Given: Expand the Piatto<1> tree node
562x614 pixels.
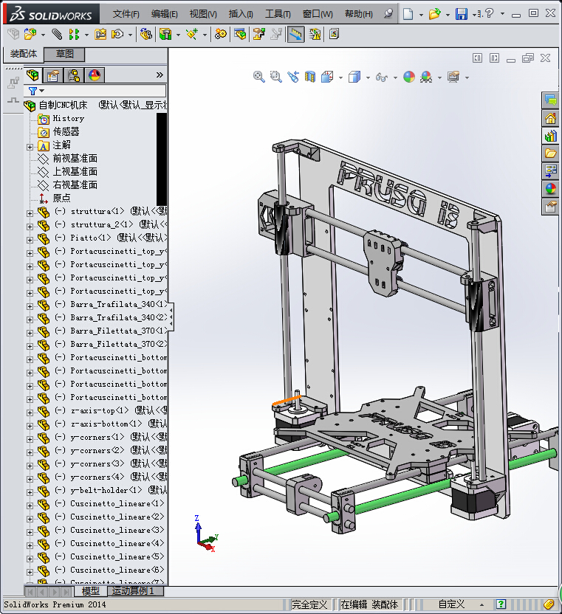Looking at the screenshot, I should (x=30, y=240).
